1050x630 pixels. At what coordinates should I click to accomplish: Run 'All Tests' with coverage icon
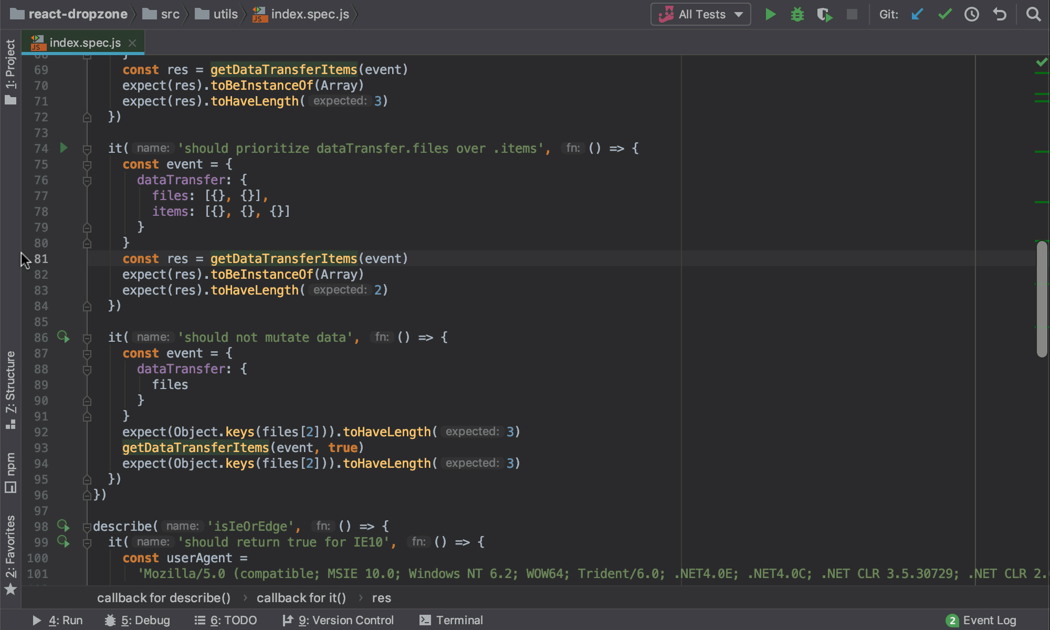tap(824, 14)
